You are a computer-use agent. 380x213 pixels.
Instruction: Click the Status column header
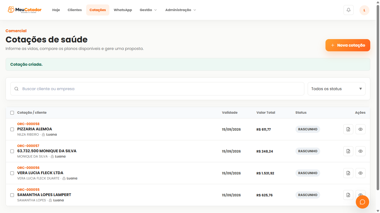click(x=301, y=113)
